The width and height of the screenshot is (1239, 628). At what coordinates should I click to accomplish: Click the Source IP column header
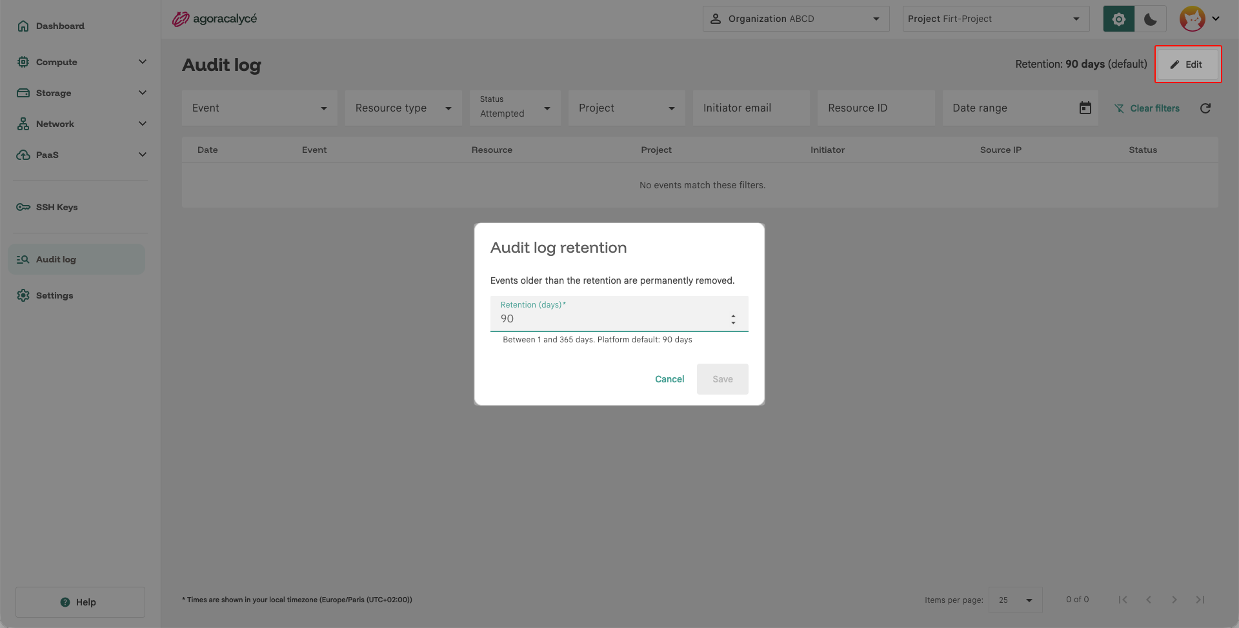pyautogui.click(x=1001, y=150)
